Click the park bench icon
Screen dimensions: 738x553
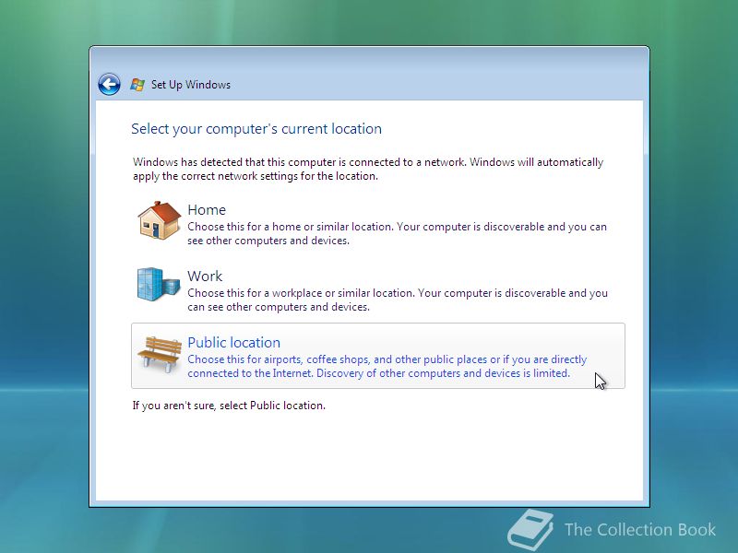[160, 354]
